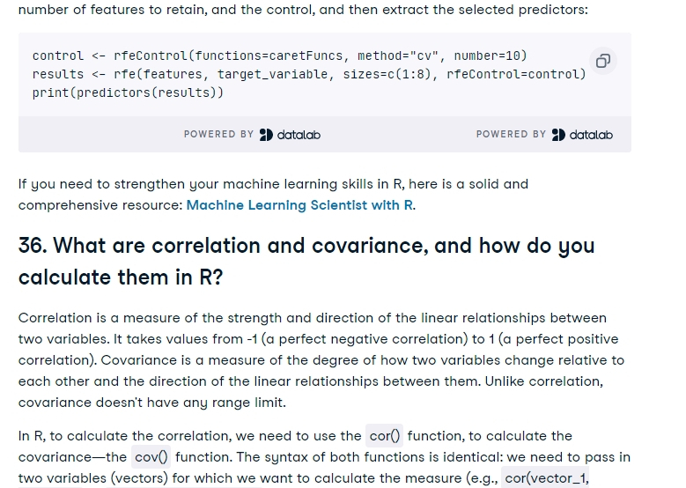Click the cor() inline code
This screenshot has width=686, height=488.
click(385, 436)
